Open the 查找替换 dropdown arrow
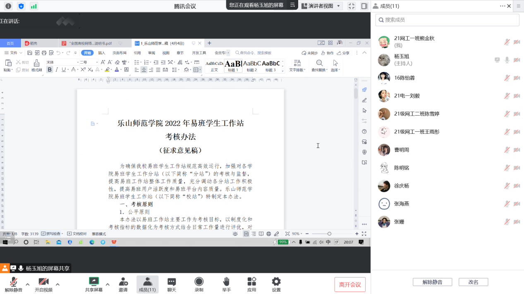 (x=327, y=70)
